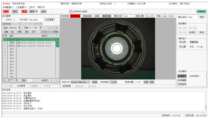Viewport: 210px width, 121px height.
Task: Switch to the 轨迹绘制 tab
Action: pos(79,86)
